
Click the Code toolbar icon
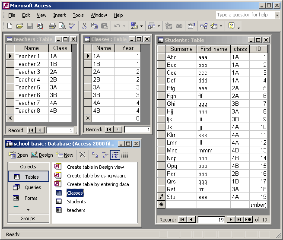(169, 26)
